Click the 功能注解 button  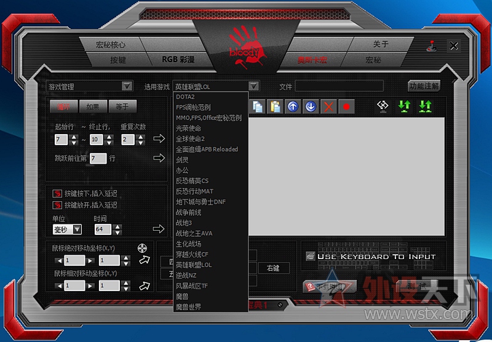pyautogui.click(x=424, y=86)
